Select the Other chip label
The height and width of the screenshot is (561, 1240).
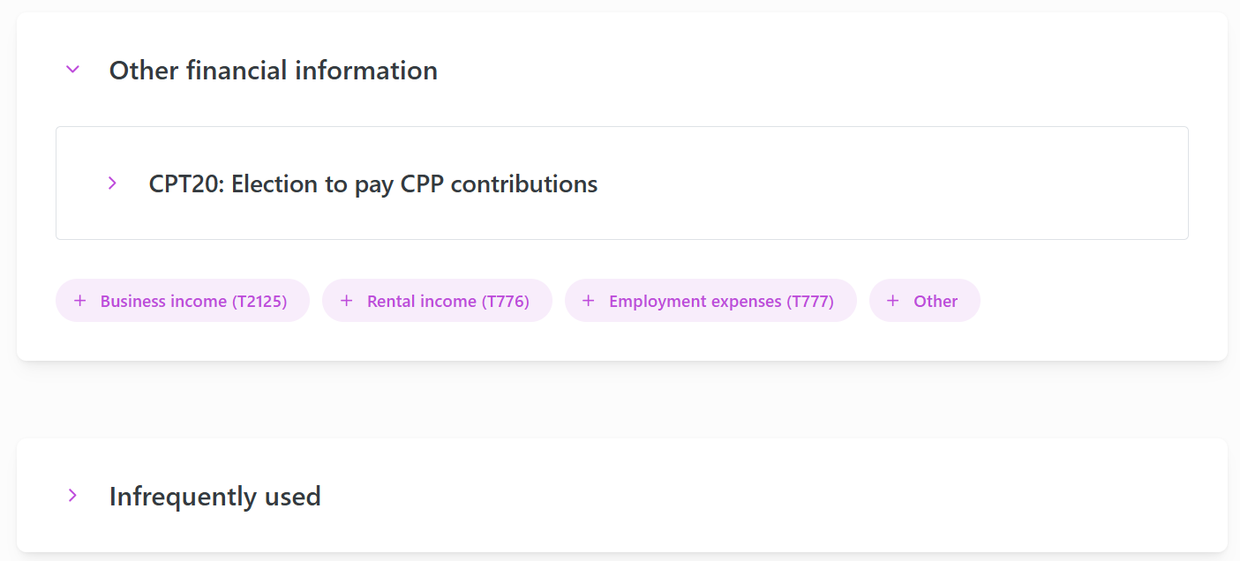click(x=936, y=302)
